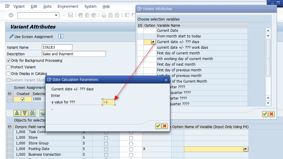Tick the Only Display in Catalog checkbox
Image resolution: width=283 pixels, height=159 pixels.
point(9,74)
